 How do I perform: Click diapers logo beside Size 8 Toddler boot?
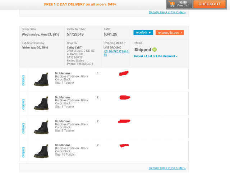click(23, 103)
